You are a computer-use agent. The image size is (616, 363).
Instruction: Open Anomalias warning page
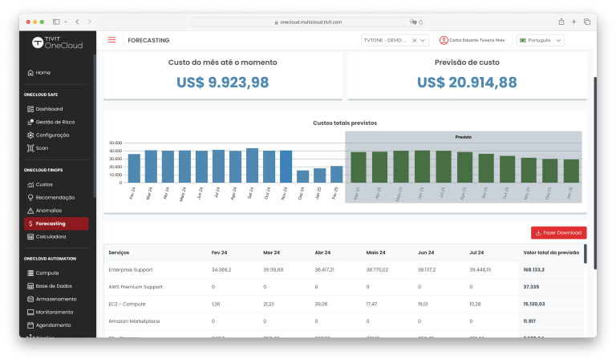(48, 210)
